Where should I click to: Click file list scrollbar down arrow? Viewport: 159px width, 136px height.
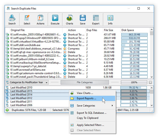pyautogui.click(x=152, y=77)
